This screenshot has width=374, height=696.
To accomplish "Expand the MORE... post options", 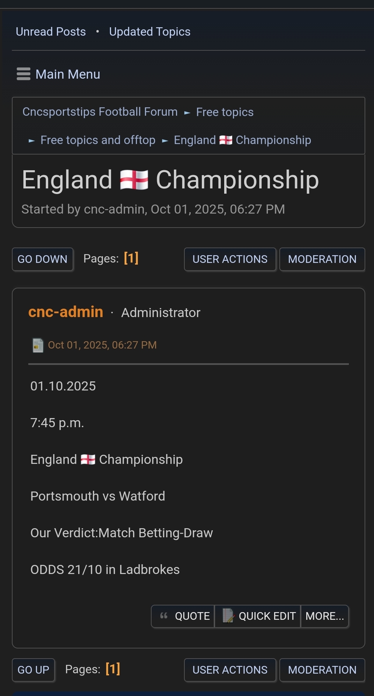I will click(x=324, y=616).
